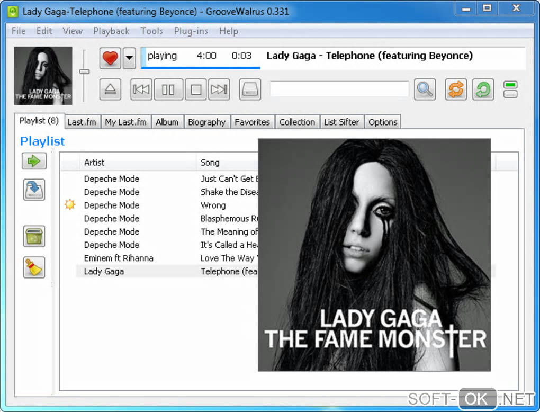Open the Help menu

point(228,31)
